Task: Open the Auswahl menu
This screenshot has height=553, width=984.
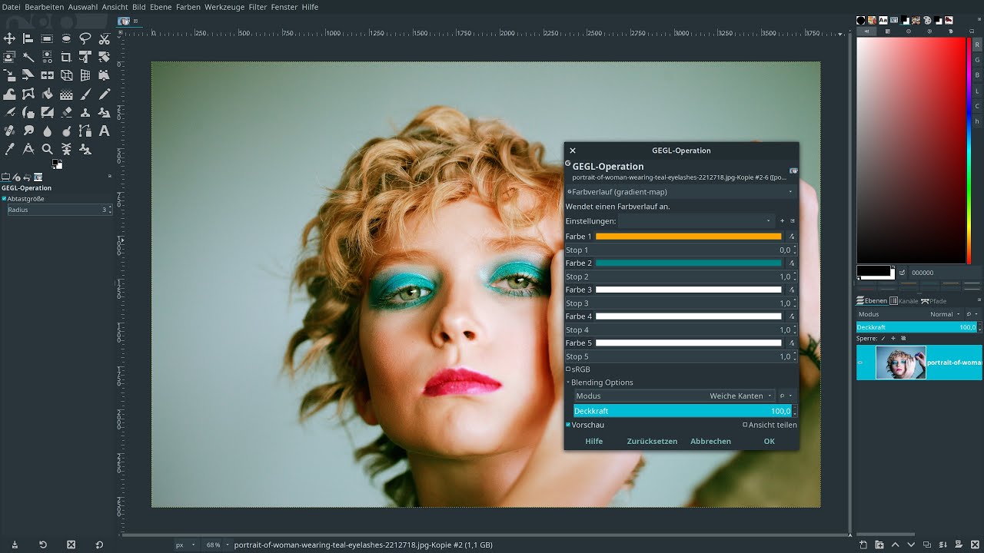Action: click(x=83, y=7)
